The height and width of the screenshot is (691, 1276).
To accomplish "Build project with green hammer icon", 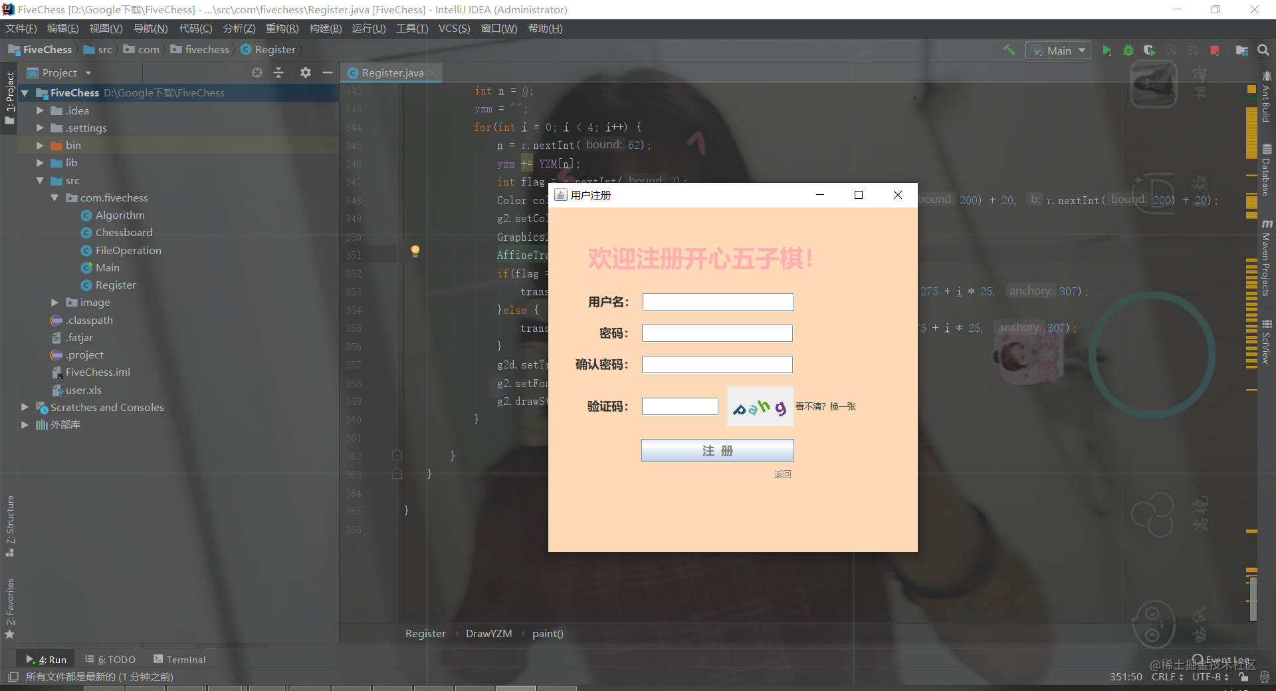I will [x=1009, y=50].
